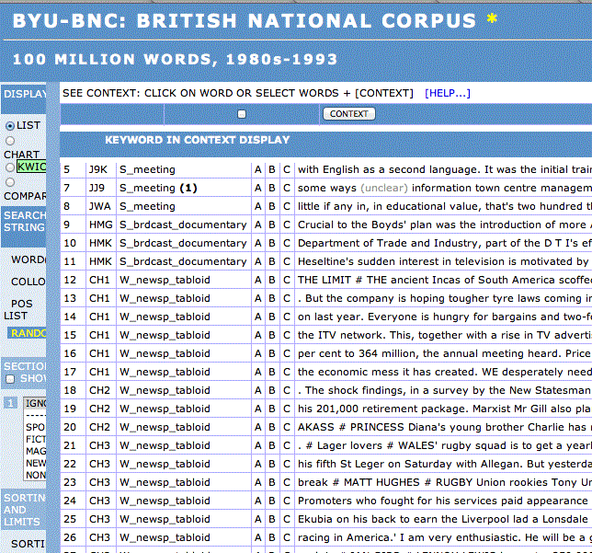Click sentence starting 'racing in America'

(444, 538)
